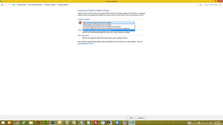223x125 pixels.
Task: Launch Adobe Dreamweaver from the taskbar
Action: pyautogui.click(x=45, y=122)
